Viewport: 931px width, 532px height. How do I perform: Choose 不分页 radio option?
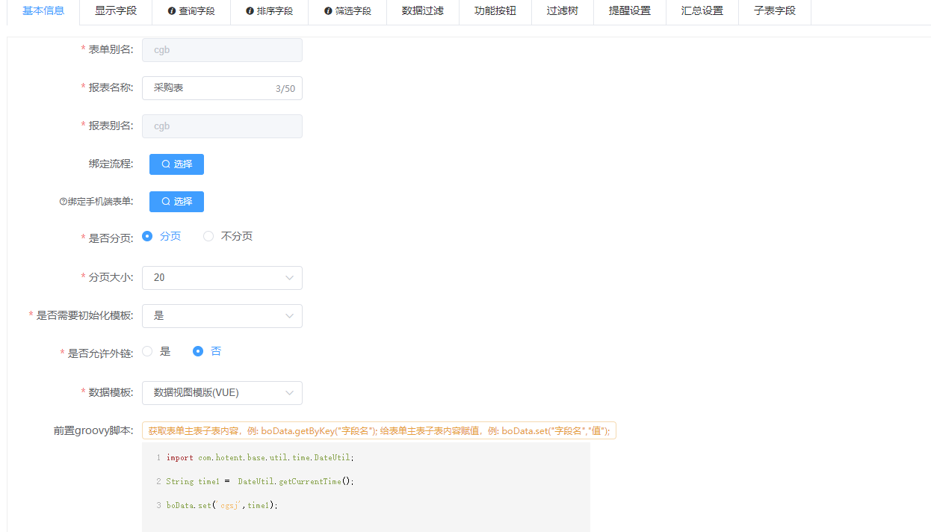point(209,236)
